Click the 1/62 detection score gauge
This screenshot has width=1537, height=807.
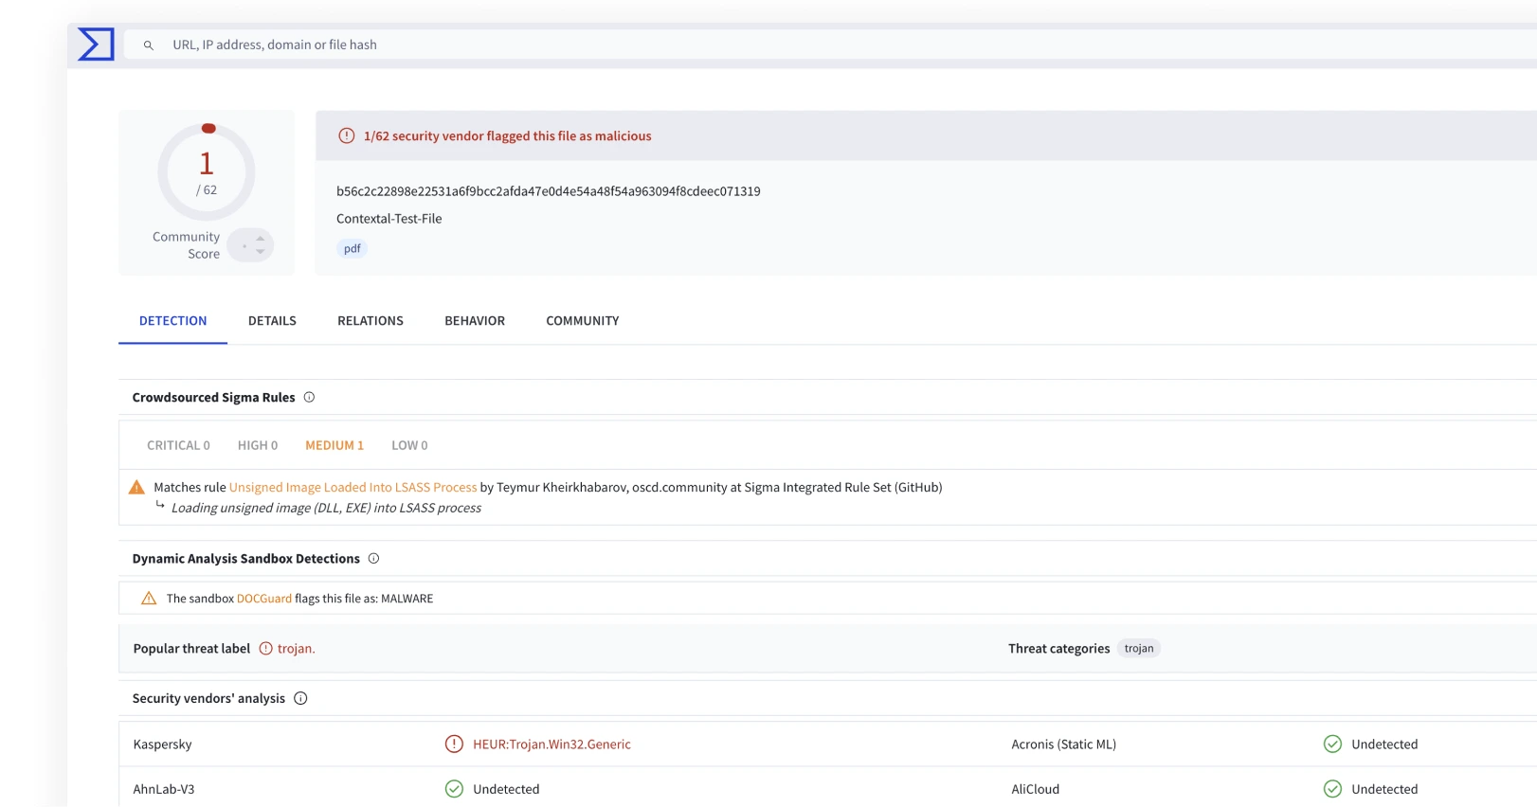point(207,172)
